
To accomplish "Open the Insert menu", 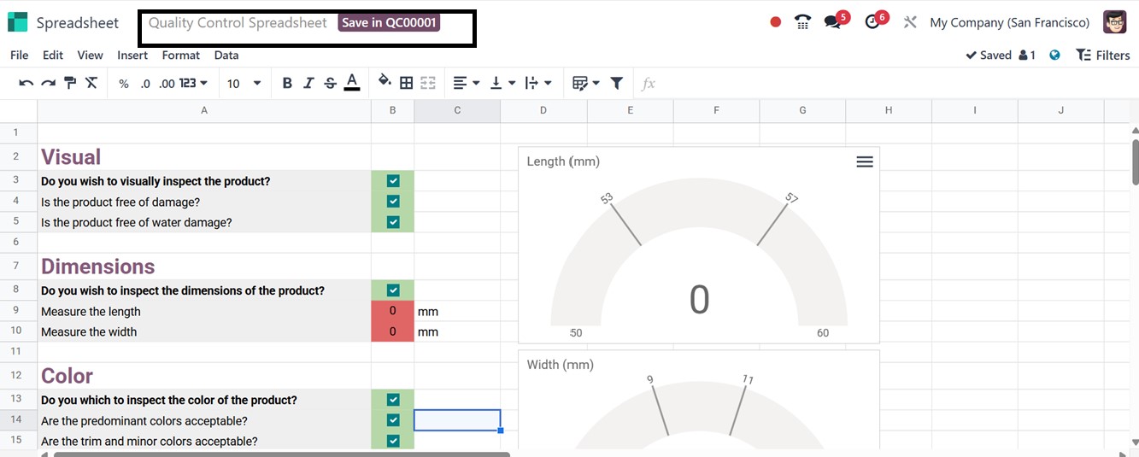I will [132, 55].
